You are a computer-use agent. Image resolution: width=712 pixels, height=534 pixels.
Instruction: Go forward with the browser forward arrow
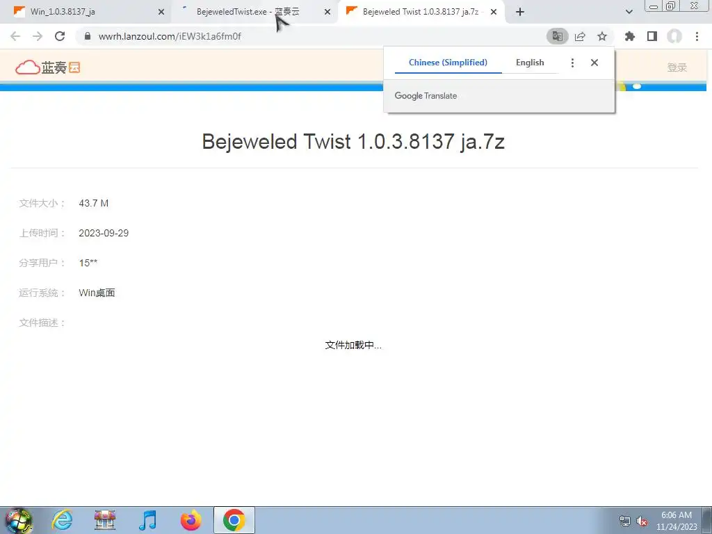pyautogui.click(x=38, y=36)
